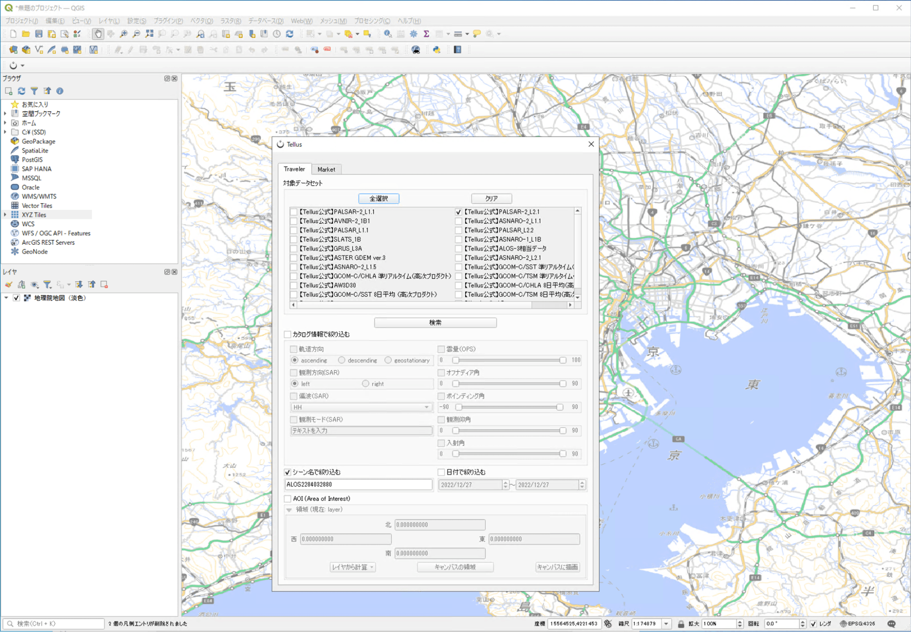Enable the catalog information filter checkbox
The height and width of the screenshot is (632, 911).
(x=288, y=334)
